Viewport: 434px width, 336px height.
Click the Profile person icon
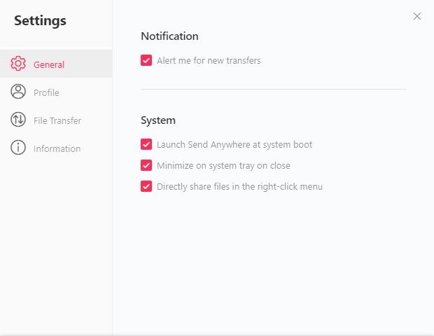(18, 92)
